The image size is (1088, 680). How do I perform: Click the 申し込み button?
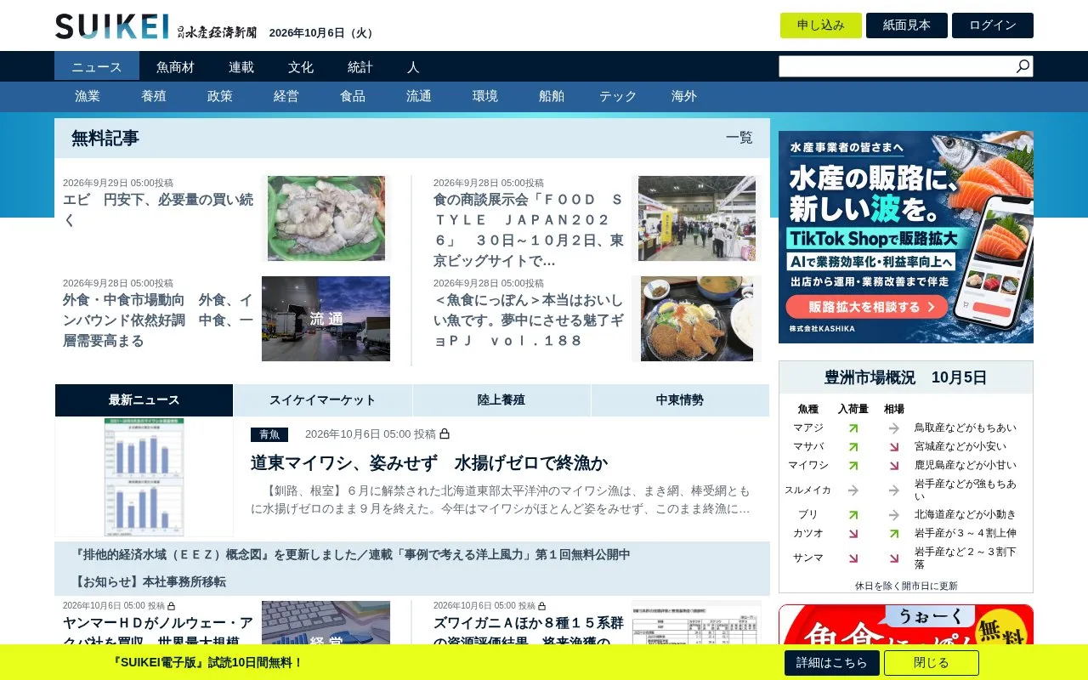click(x=821, y=25)
